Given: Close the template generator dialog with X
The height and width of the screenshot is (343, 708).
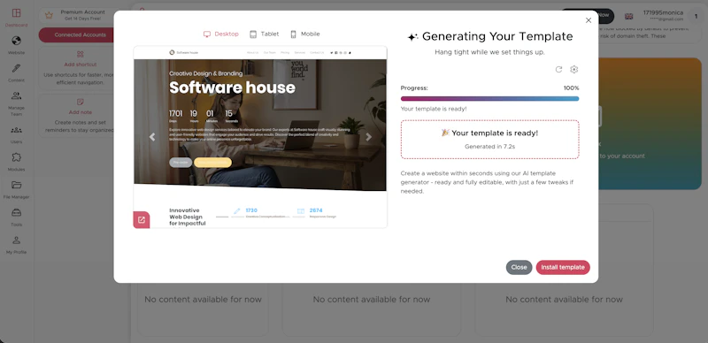Looking at the screenshot, I should click(x=589, y=20).
